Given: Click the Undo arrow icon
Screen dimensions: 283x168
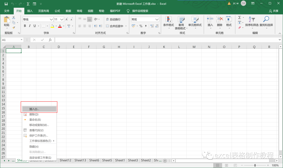Looking at the screenshot, I should pos(13,4).
